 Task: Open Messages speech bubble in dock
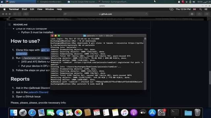(x=60, y=112)
